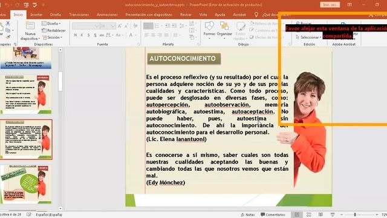Select the slide thumbnail with green speech bubble

(x=26, y=184)
